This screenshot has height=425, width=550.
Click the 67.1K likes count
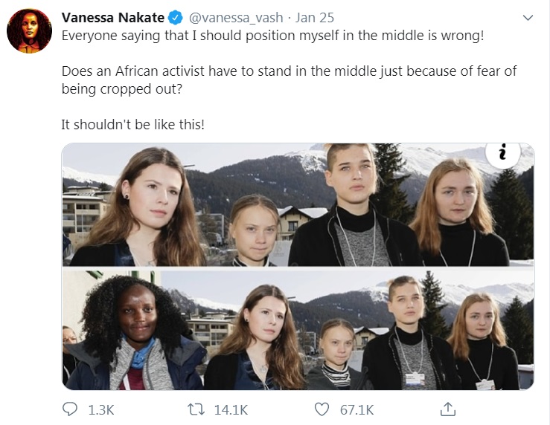[x=356, y=409]
